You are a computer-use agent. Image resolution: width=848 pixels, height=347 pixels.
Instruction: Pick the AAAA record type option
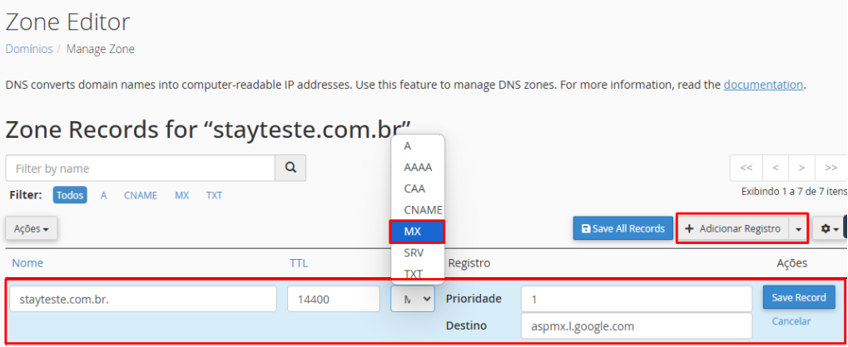click(x=418, y=167)
